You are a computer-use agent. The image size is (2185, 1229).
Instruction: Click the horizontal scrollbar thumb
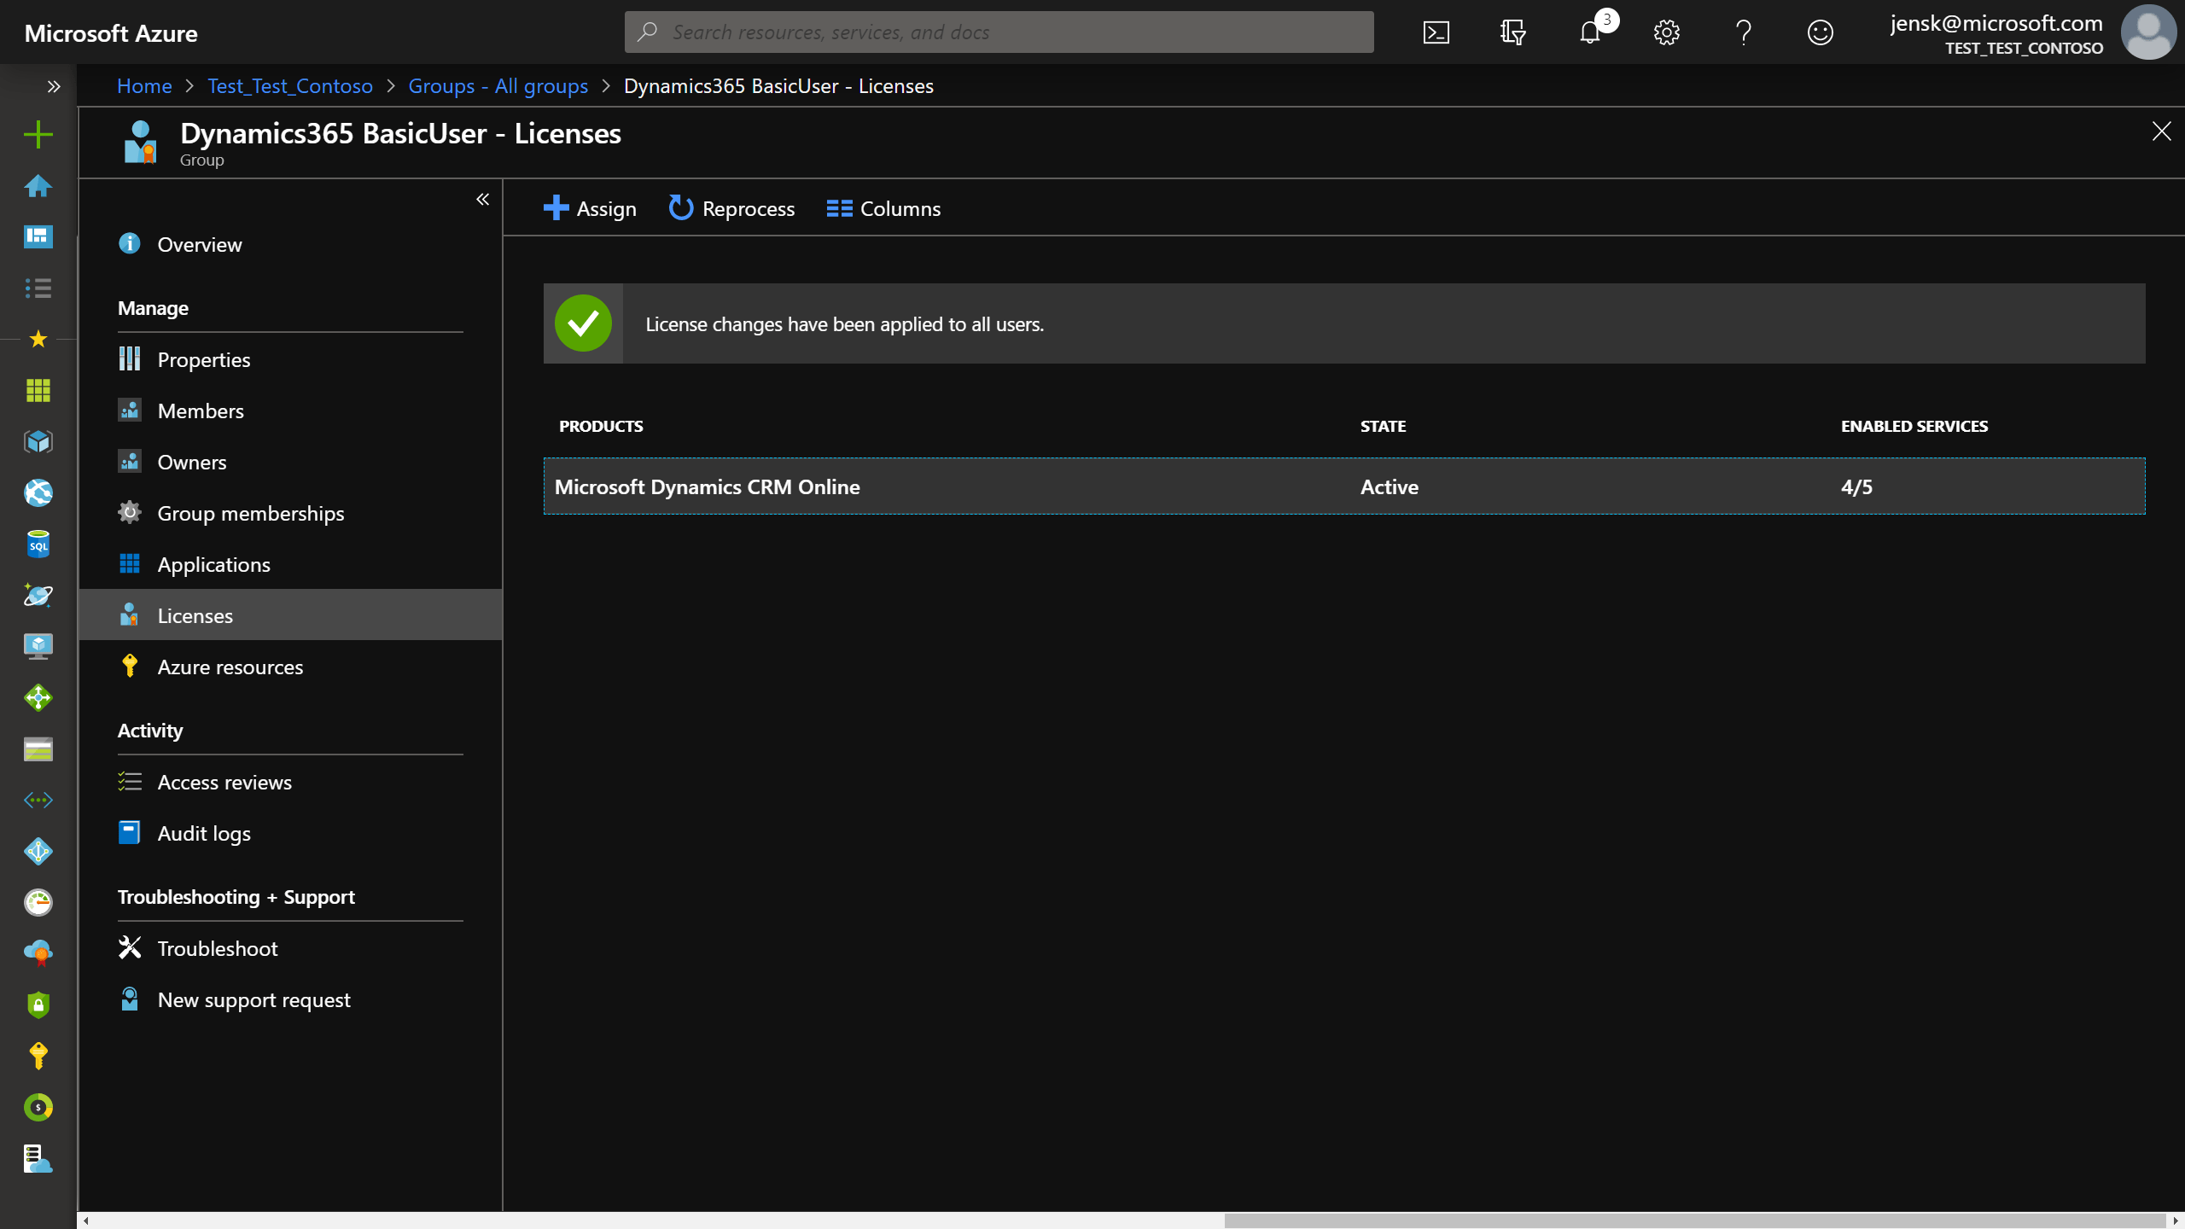1694,1220
